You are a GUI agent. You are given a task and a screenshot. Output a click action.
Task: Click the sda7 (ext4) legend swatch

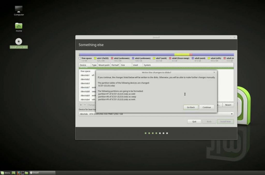[154, 58]
